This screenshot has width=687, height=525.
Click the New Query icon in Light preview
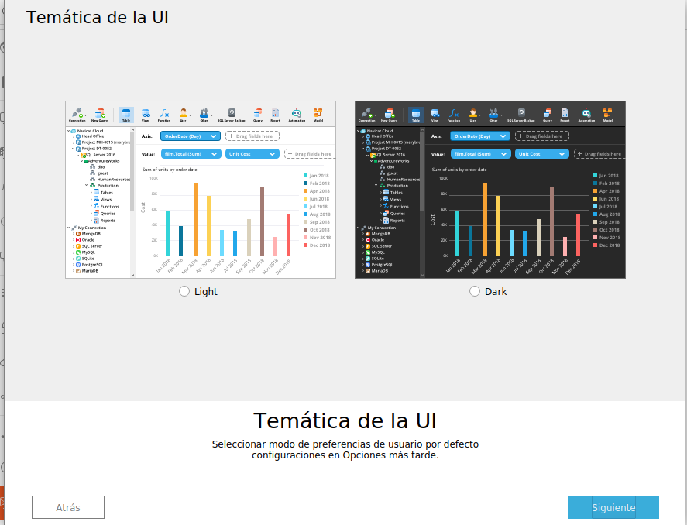point(99,115)
